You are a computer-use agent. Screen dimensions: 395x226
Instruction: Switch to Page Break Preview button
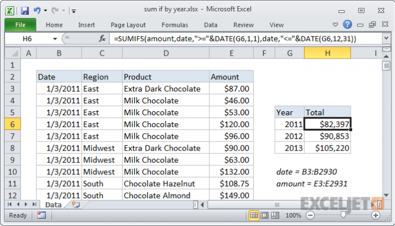275,215
